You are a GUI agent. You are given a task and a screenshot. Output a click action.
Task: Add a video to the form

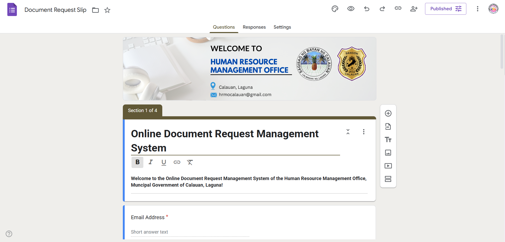388,166
